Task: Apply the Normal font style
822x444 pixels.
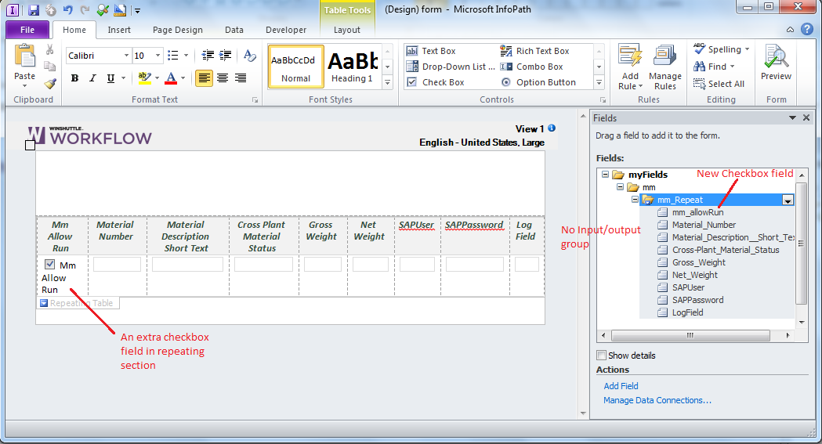Action: [x=295, y=67]
